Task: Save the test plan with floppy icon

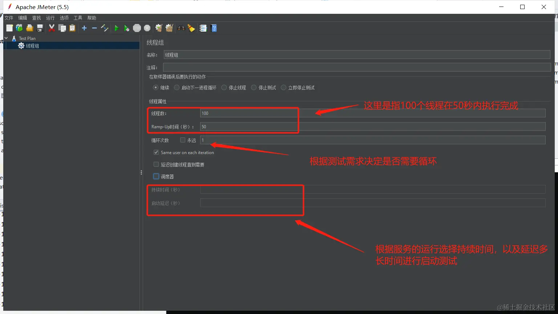Action: 40,28
